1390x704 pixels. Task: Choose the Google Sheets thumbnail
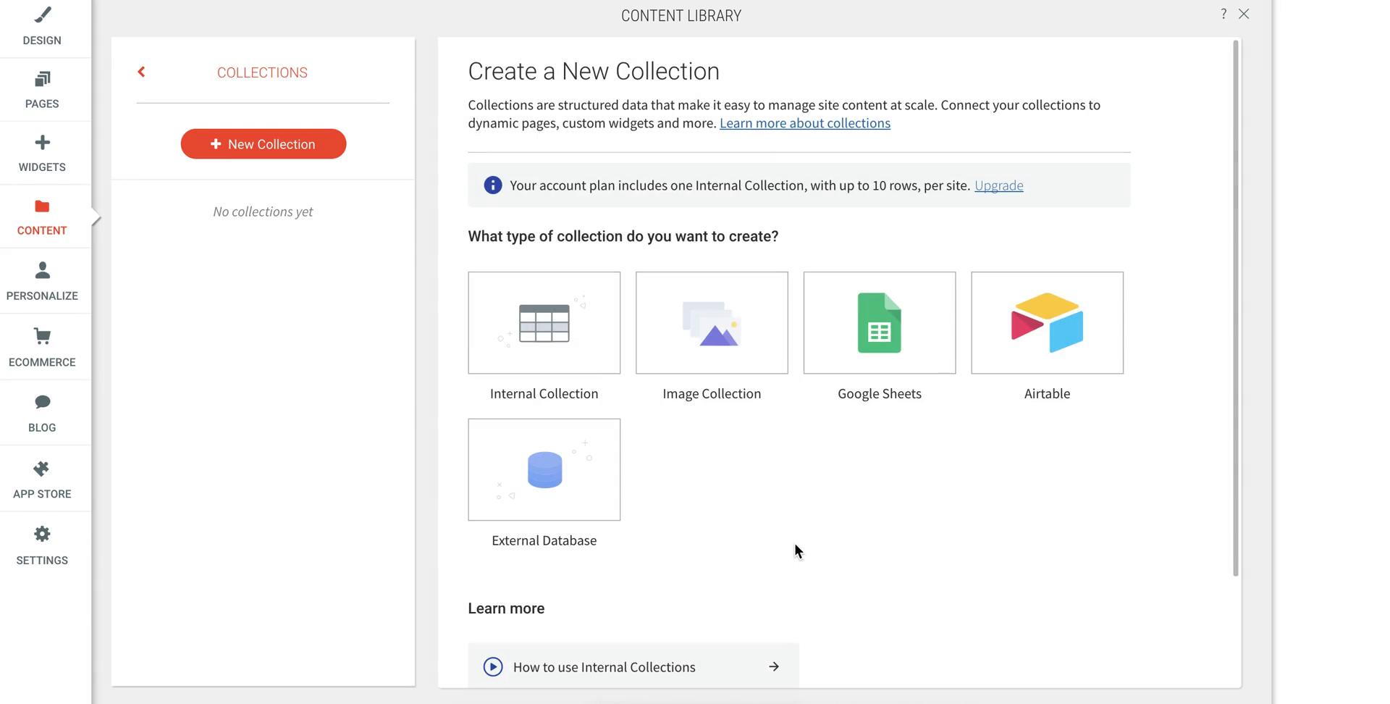pyautogui.click(x=880, y=323)
